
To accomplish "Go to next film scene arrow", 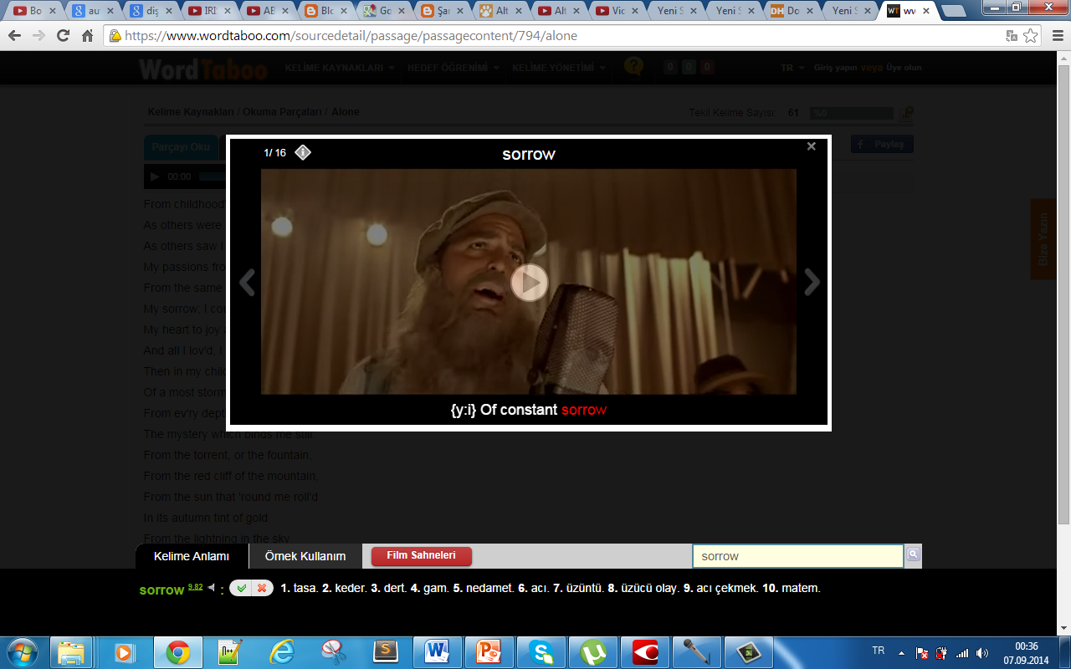I will [x=812, y=283].
